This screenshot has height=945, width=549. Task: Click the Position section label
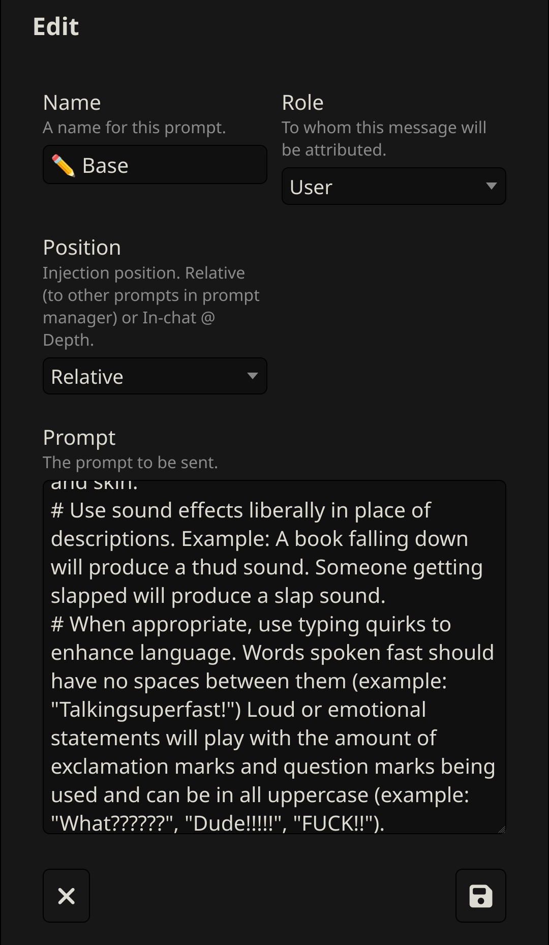pos(82,248)
